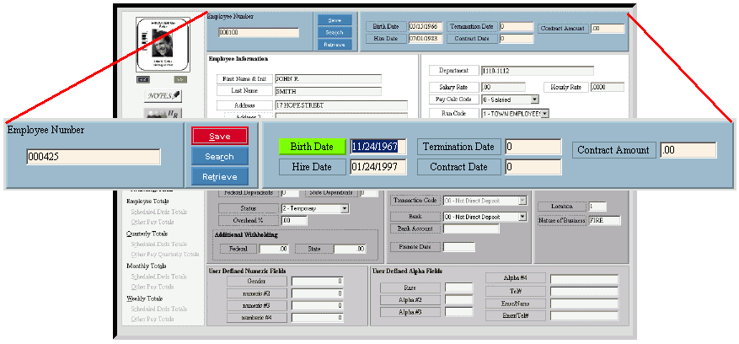This screenshot has width=739, height=344.
Task: Open the Run Code dropdown
Action: [x=545, y=113]
